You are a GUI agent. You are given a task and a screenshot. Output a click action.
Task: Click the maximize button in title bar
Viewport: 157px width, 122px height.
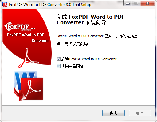136,3
